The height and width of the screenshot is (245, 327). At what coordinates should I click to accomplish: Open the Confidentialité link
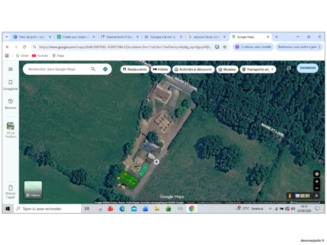233,202
